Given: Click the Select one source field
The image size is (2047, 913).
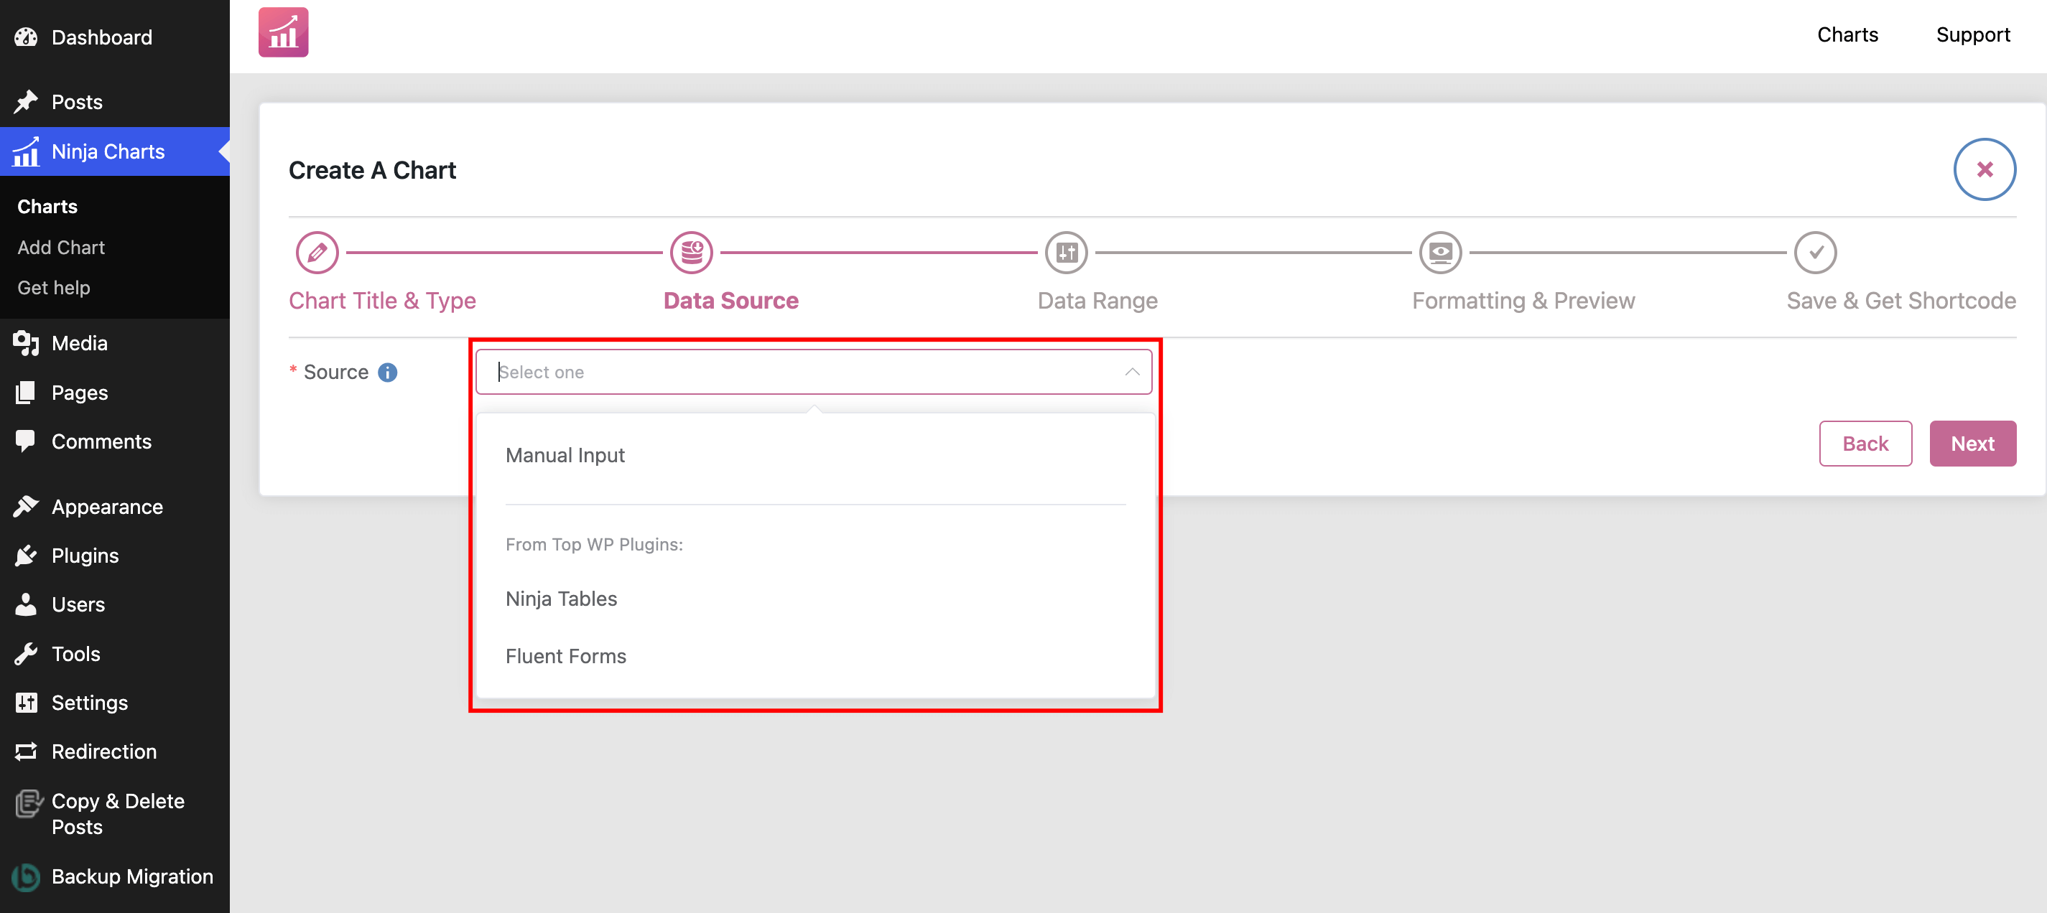Looking at the screenshot, I should pyautogui.click(x=814, y=372).
